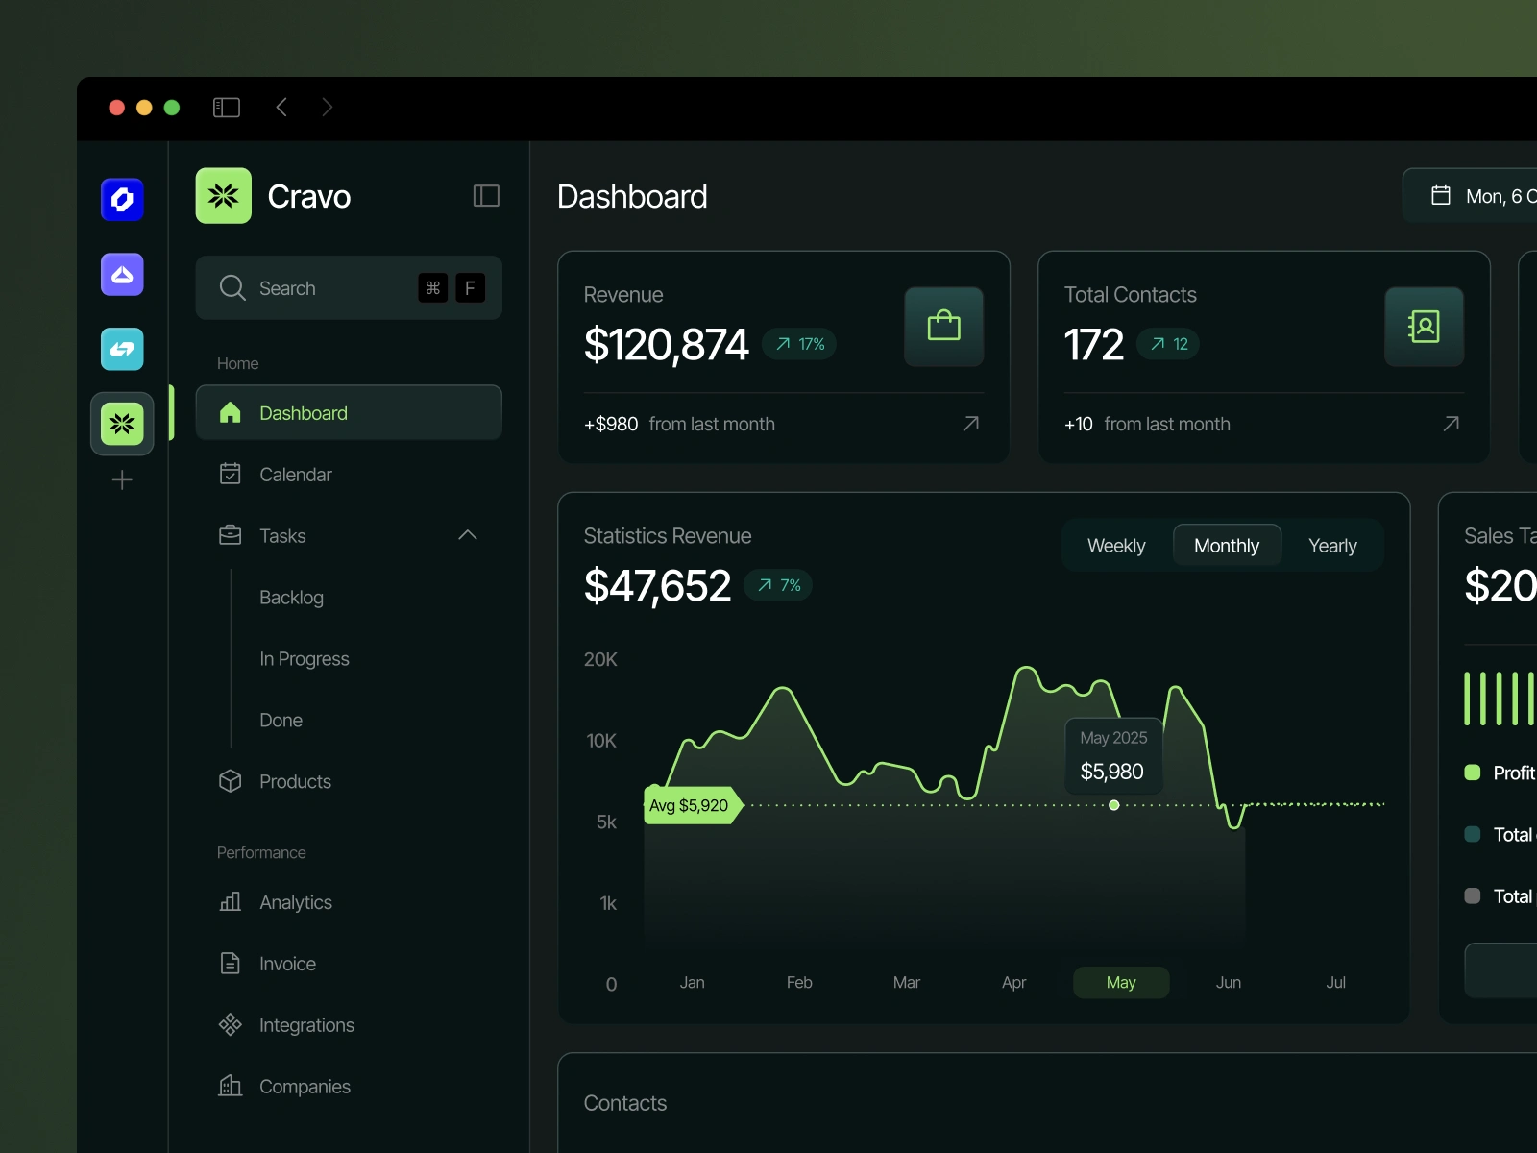Open the date picker showing Mon, 6
Viewport: 1537px width, 1153px height.
point(1471,196)
